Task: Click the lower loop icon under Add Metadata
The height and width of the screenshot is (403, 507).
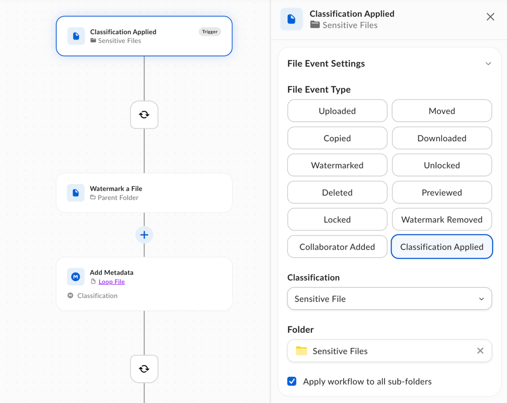Action: tap(144, 369)
